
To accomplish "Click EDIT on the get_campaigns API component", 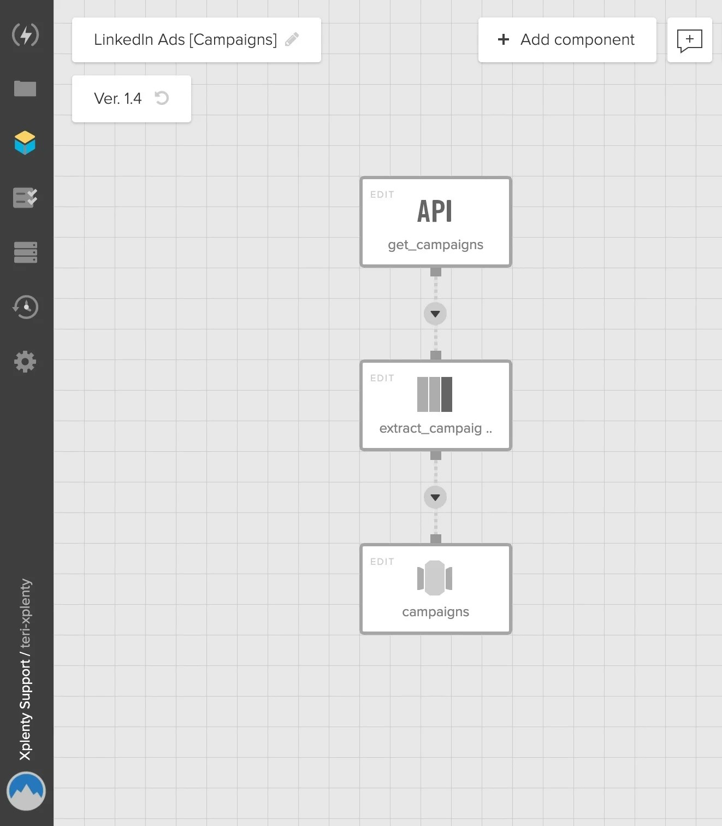I will click(381, 194).
